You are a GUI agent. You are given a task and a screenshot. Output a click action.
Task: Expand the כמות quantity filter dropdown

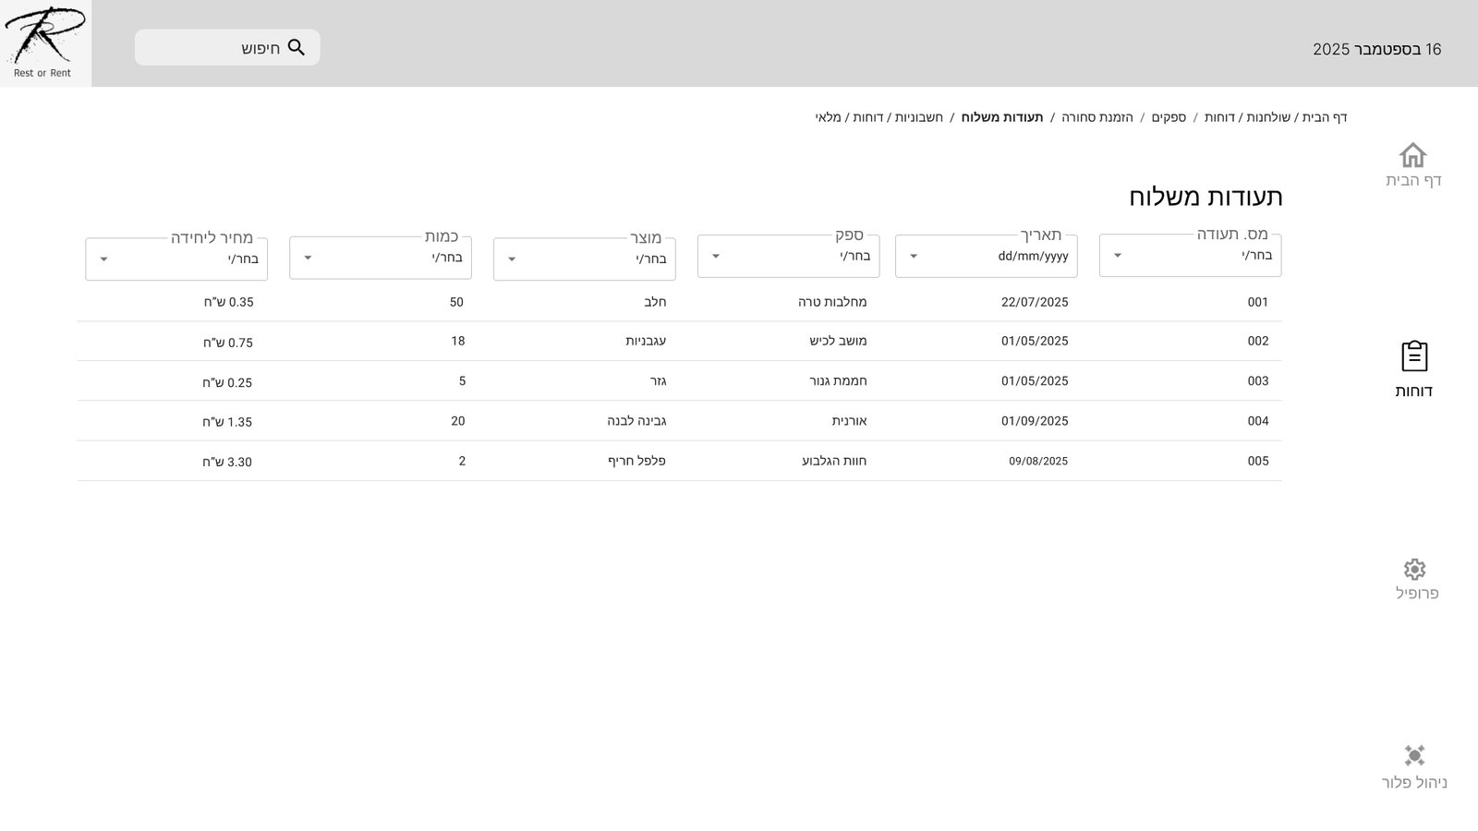pyautogui.click(x=380, y=258)
